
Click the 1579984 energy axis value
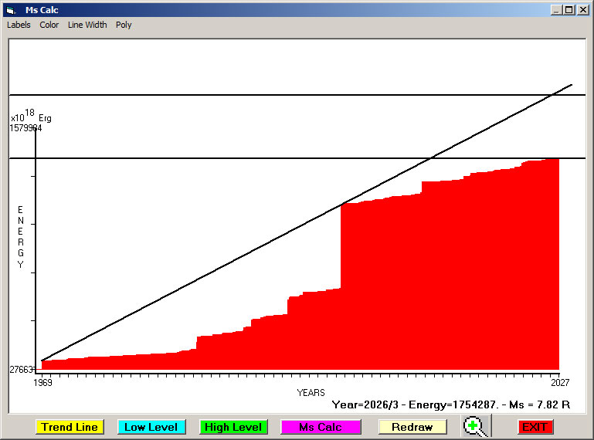[25, 128]
